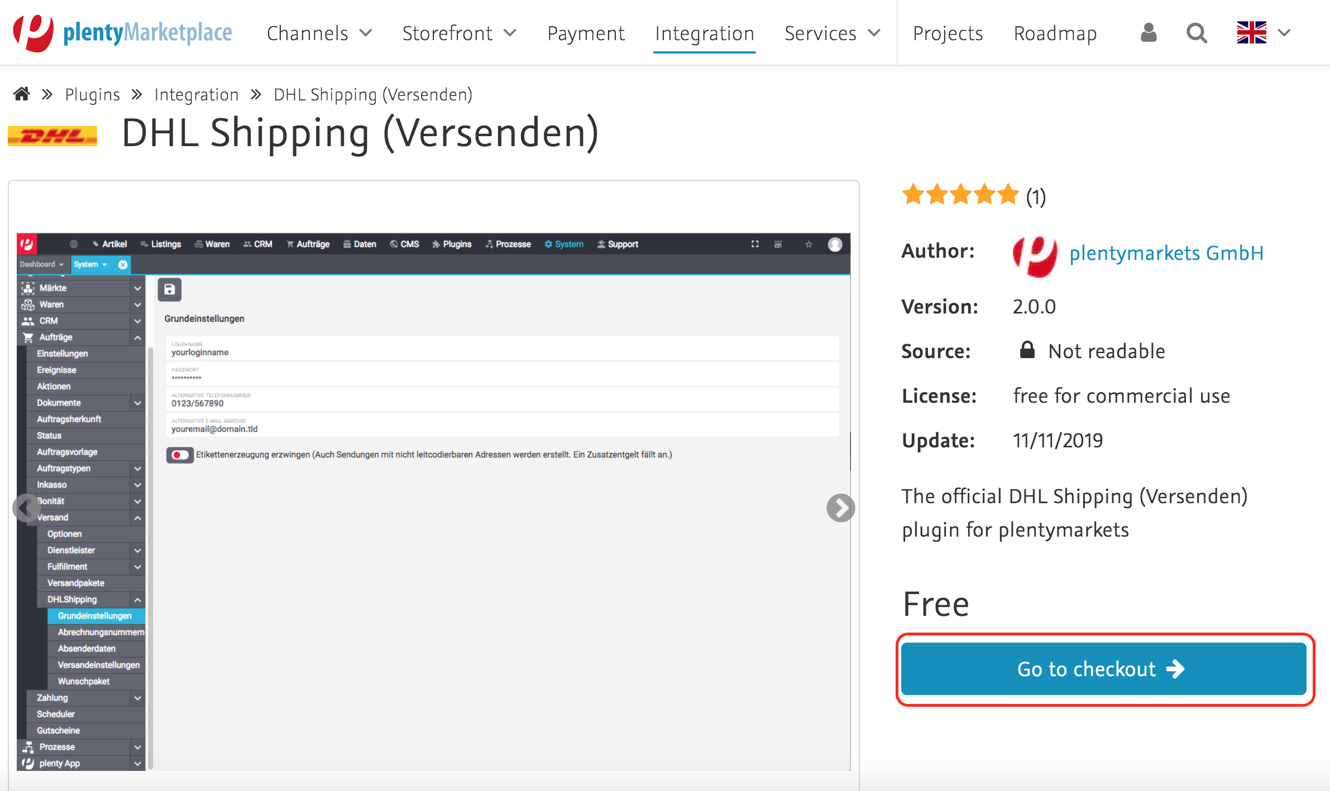Open plentymarkets GmbH author link
This screenshot has width=1330, height=791.
point(1166,253)
